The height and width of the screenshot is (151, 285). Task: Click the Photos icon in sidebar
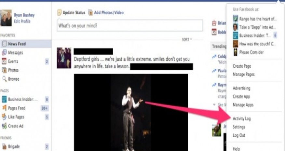pos(4,70)
